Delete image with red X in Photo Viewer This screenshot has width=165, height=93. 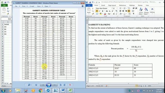click(70, 85)
